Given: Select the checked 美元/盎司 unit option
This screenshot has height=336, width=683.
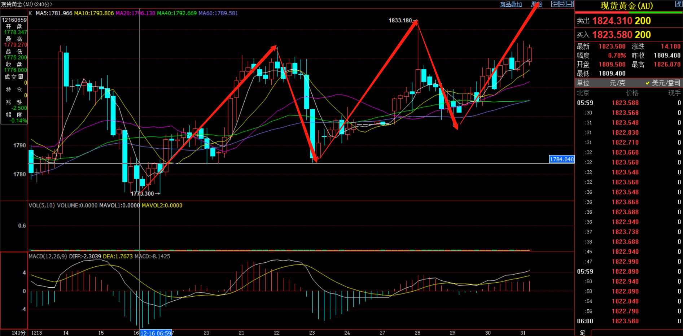Looking at the screenshot, I should click(663, 83).
